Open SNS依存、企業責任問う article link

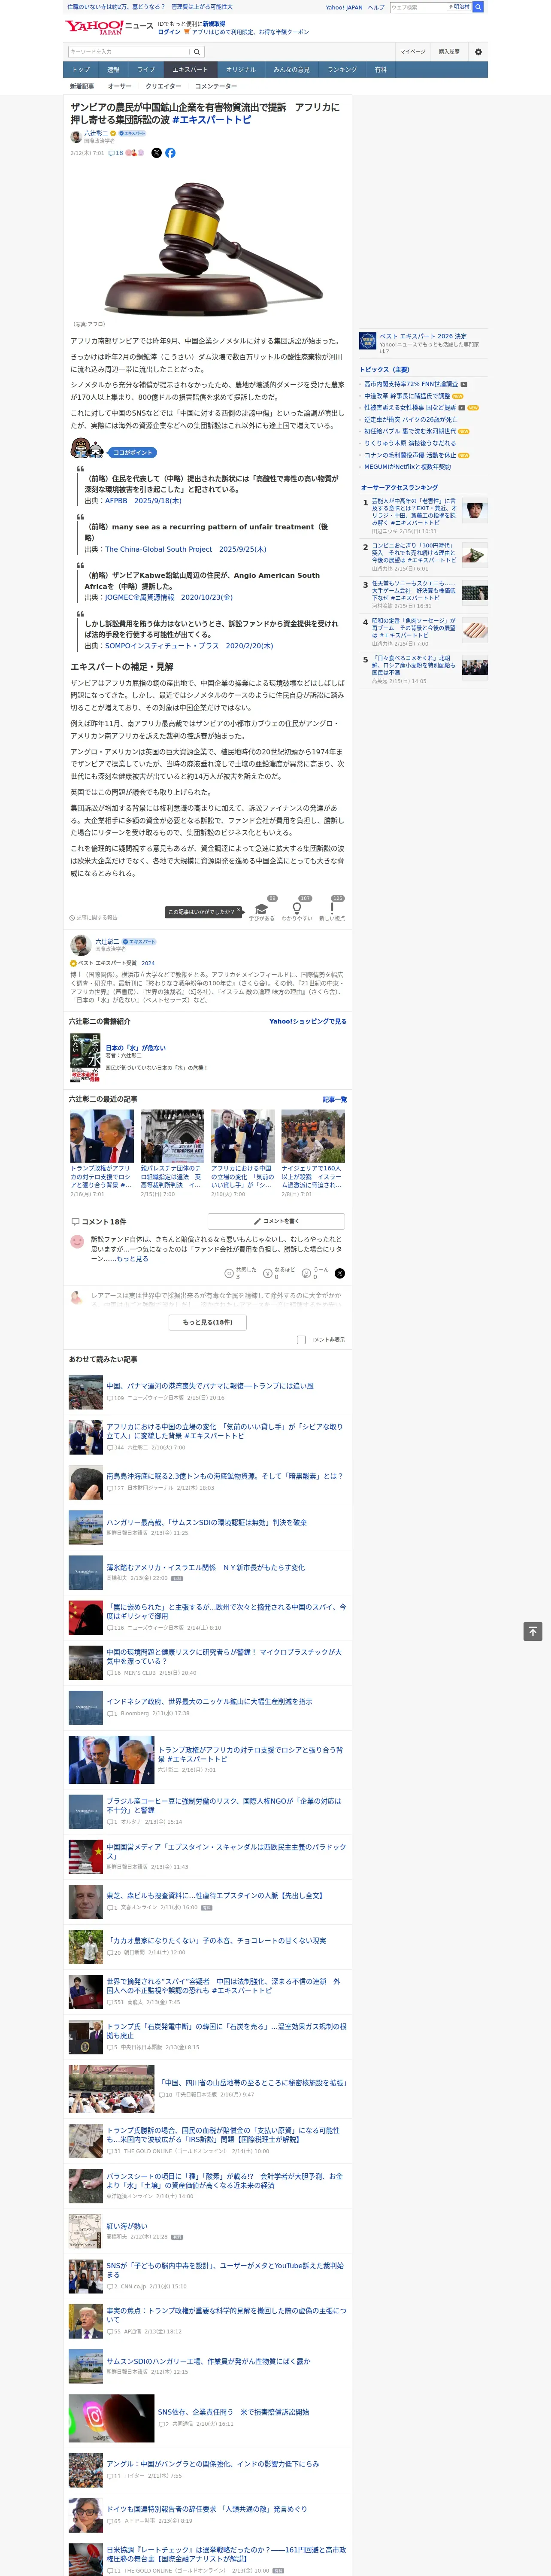click(233, 2412)
